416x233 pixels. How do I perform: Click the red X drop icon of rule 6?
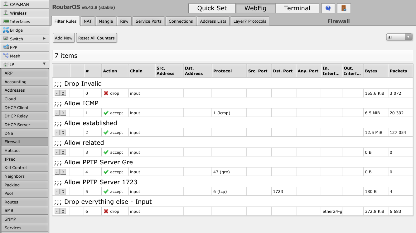pyautogui.click(x=106, y=211)
